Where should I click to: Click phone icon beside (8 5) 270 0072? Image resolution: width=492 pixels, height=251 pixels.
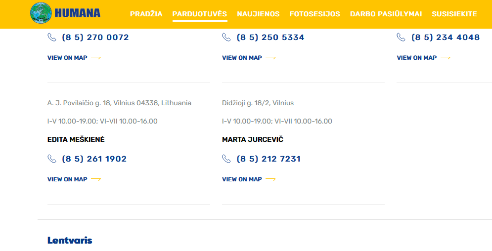[x=52, y=37]
